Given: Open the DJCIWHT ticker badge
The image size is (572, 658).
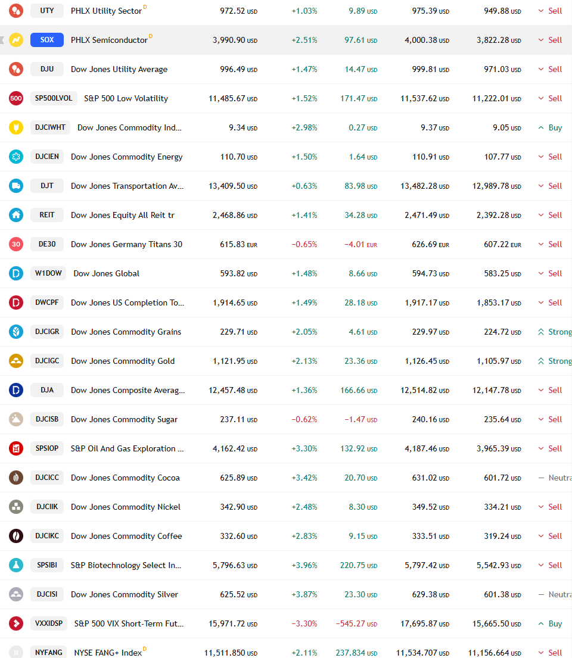Looking at the screenshot, I should click(51, 127).
